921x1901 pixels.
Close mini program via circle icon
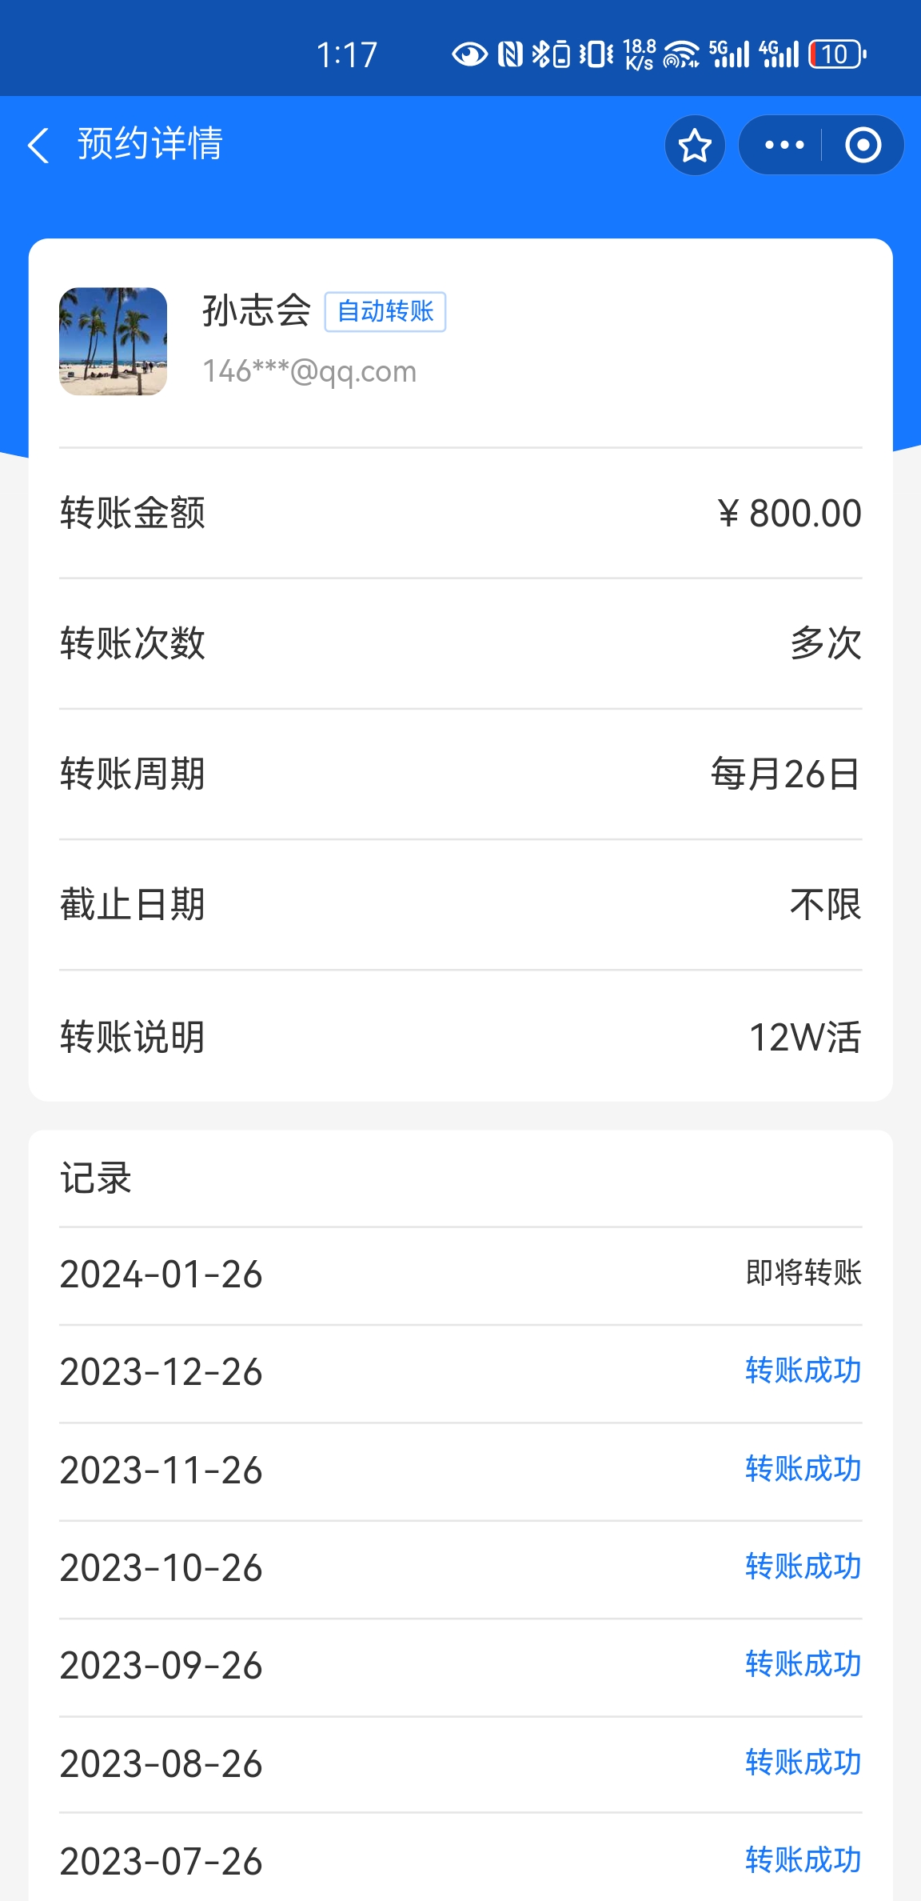863,146
